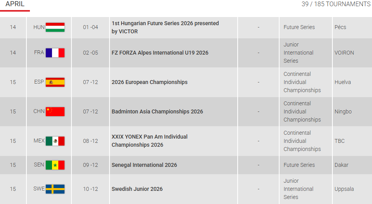Click the Future Series category for Dakar
Screen dimensions: 372x204
point(299,165)
